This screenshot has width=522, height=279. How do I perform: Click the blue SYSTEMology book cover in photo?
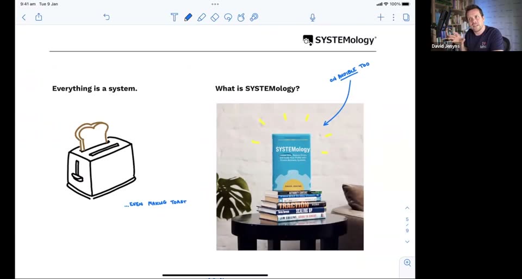[291, 162]
